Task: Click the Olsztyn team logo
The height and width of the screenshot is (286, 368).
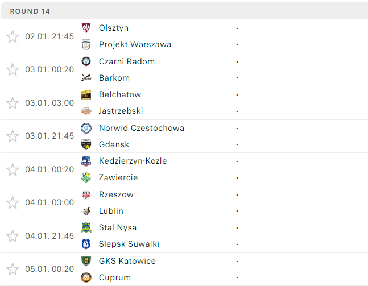Action: [x=86, y=28]
